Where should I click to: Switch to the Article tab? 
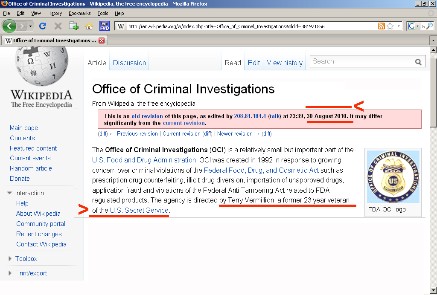tap(97, 63)
